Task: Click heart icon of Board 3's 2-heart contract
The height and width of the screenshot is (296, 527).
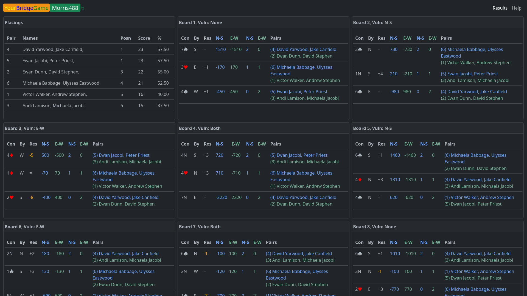Action: point(12,197)
